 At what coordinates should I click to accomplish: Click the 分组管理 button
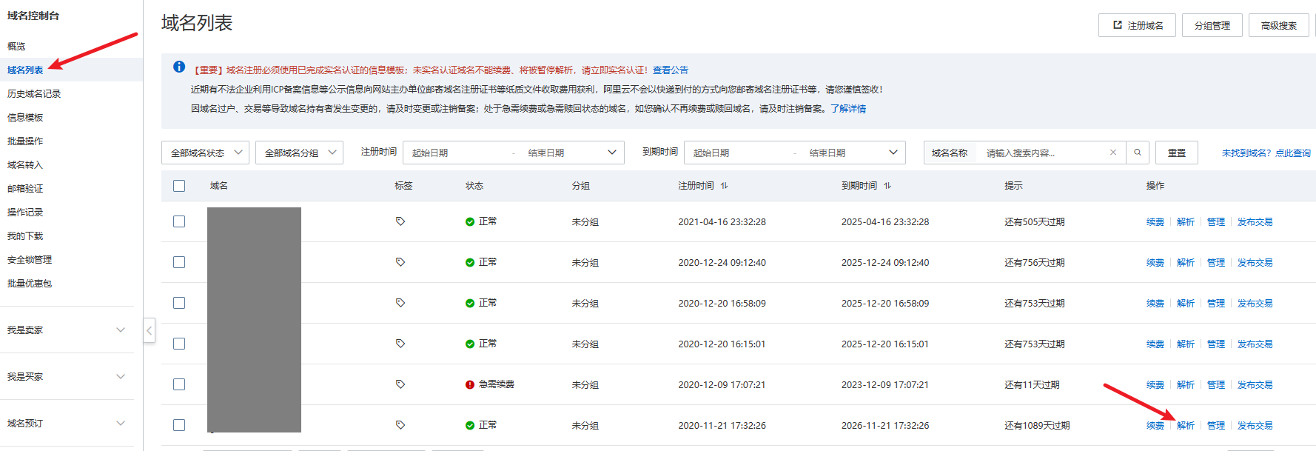[x=1212, y=25]
